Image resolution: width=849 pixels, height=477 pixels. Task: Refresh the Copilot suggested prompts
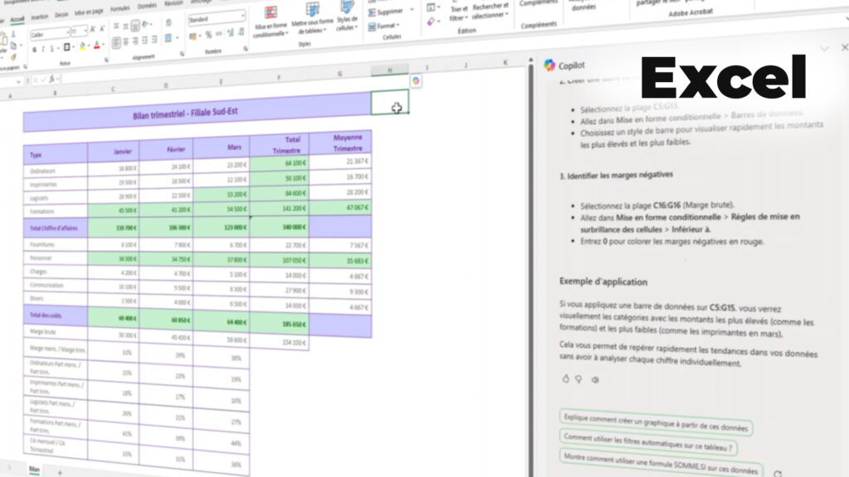[x=777, y=474]
